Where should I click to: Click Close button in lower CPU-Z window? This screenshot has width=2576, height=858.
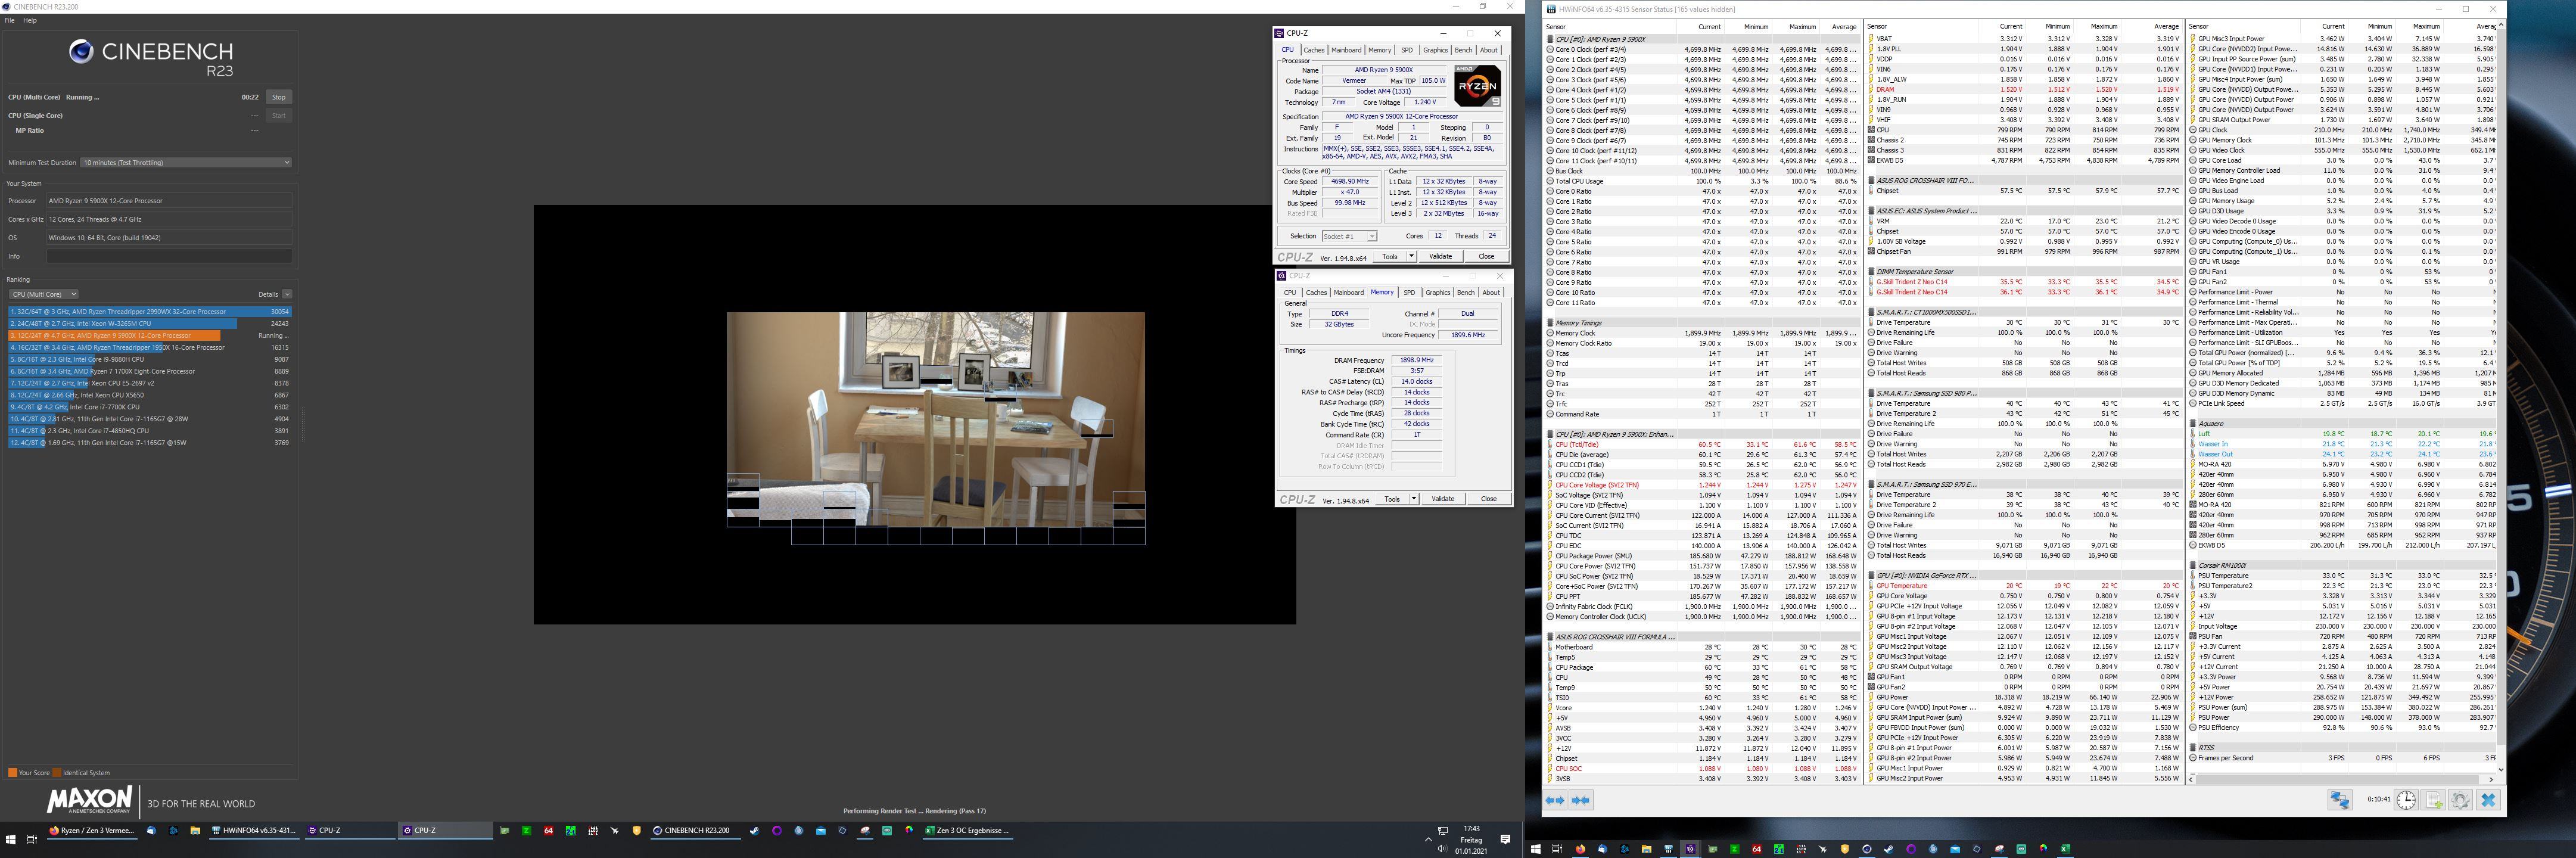[1488, 499]
